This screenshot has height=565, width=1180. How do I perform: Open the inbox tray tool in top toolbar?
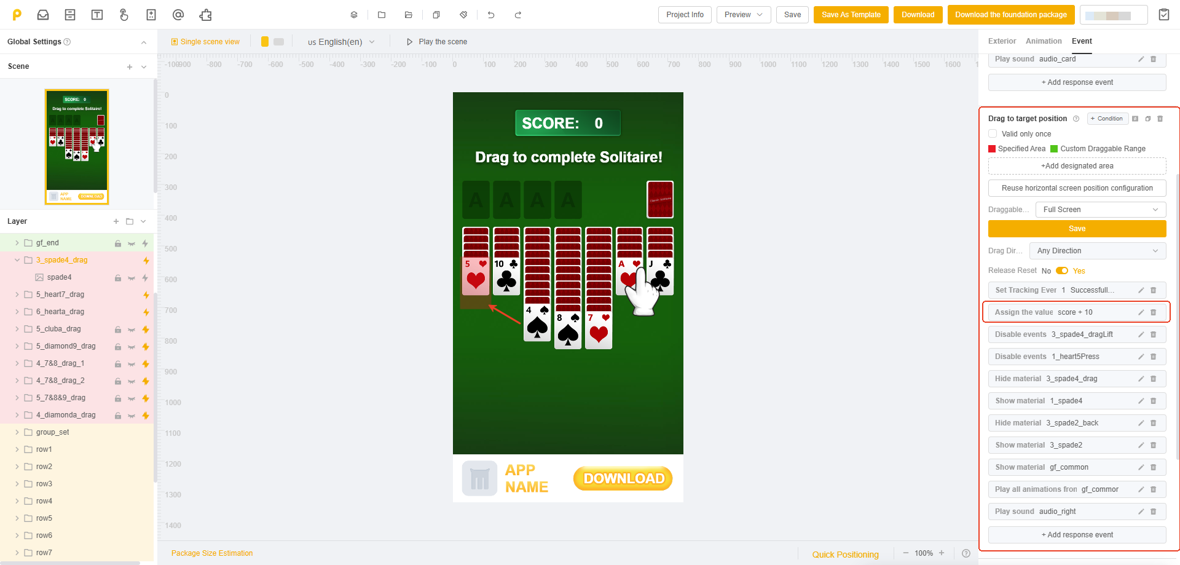(x=43, y=15)
